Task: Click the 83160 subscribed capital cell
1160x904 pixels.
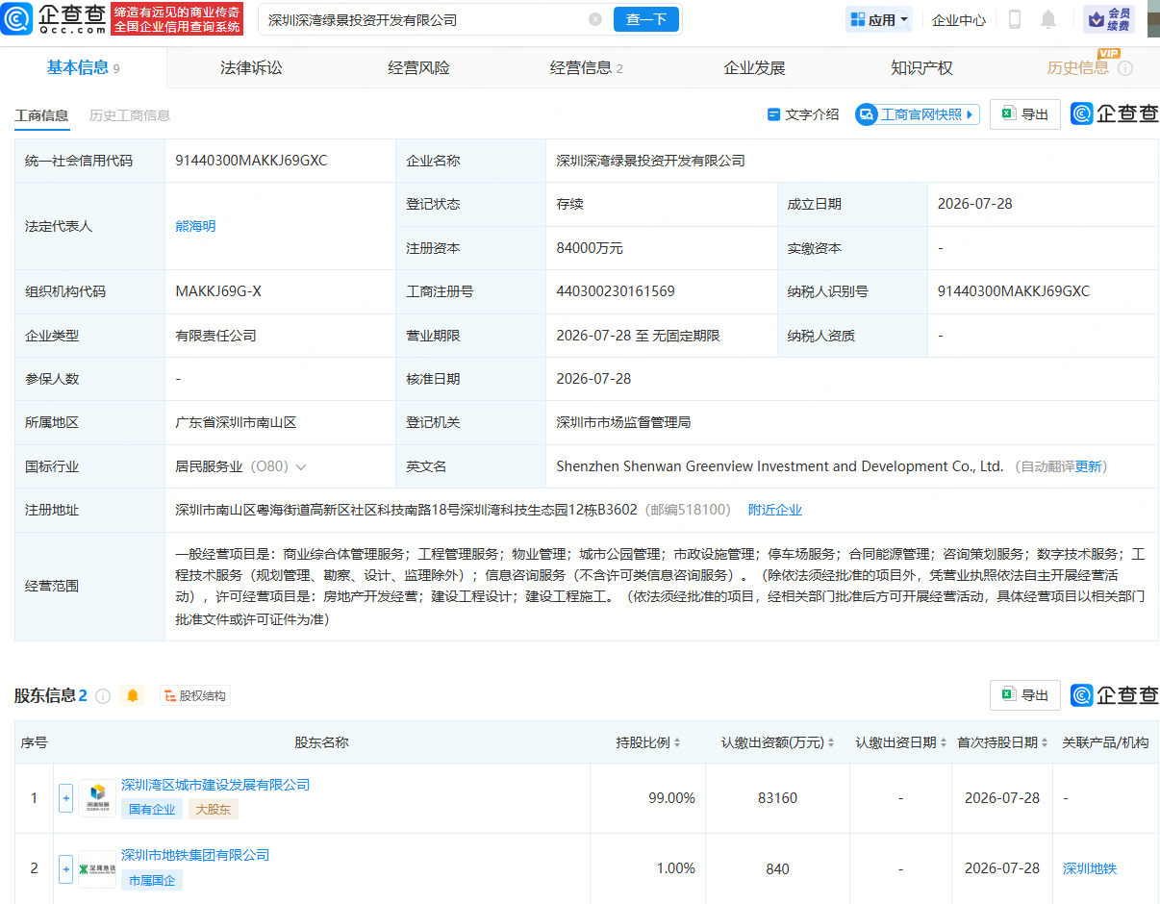Action: [x=777, y=798]
